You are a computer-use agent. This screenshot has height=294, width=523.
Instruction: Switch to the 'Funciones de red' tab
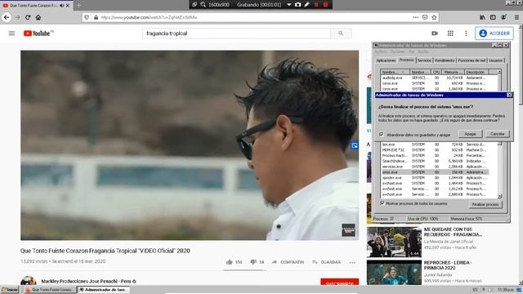click(x=472, y=60)
